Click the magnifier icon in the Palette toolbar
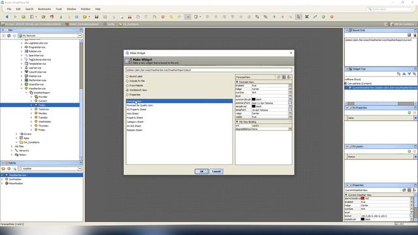The height and width of the screenshot is (235, 418). [14, 168]
